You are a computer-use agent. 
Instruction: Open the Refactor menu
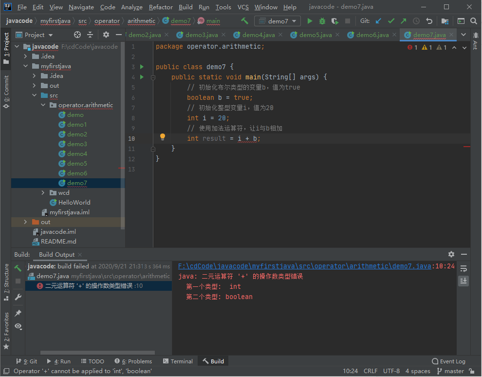(x=161, y=7)
